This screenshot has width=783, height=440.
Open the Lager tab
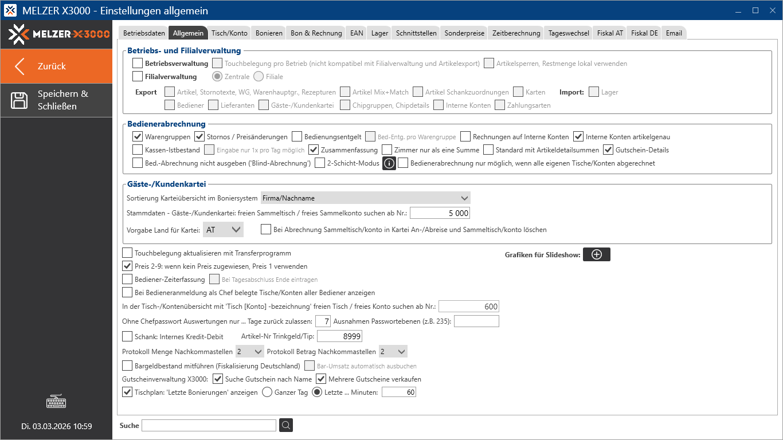pyautogui.click(x=379, y=33)
